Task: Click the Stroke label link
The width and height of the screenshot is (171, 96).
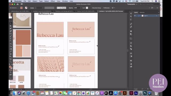Action: [x=32, y=8]
